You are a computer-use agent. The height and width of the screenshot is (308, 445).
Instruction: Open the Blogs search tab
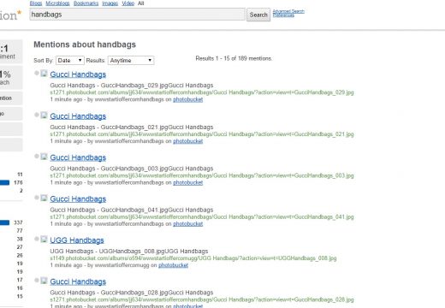point(36,3)
